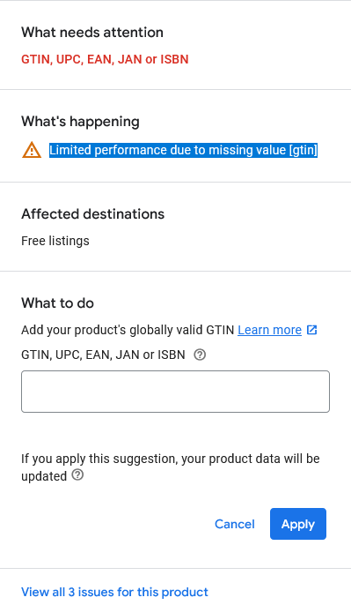
Task: Open the Learn more link
Action: tap(269, 330)
